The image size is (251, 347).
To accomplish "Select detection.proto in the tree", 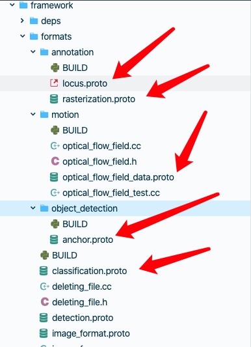I will 83,318.
